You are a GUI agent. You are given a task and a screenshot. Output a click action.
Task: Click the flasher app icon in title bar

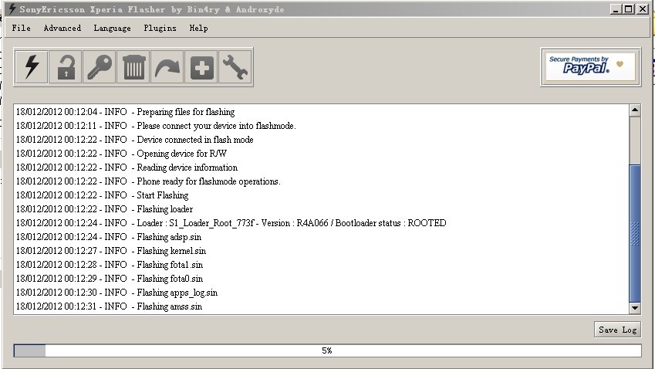click(x=12, y=8)
